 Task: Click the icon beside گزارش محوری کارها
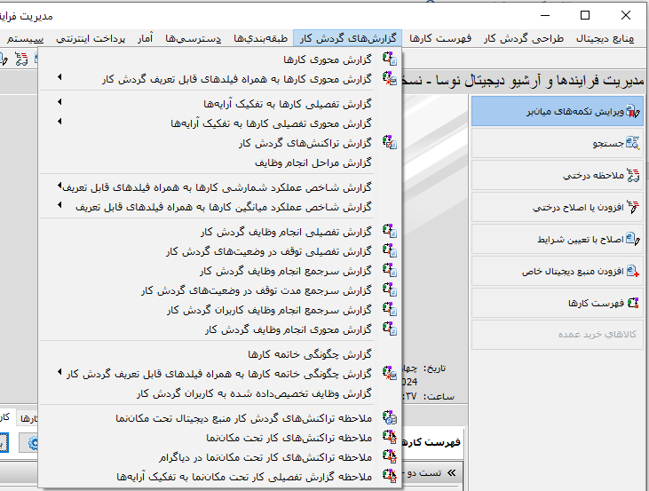point(388,59)
